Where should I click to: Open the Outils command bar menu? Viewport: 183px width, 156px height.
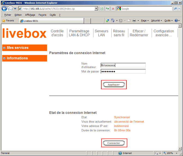tap(168, 20)
